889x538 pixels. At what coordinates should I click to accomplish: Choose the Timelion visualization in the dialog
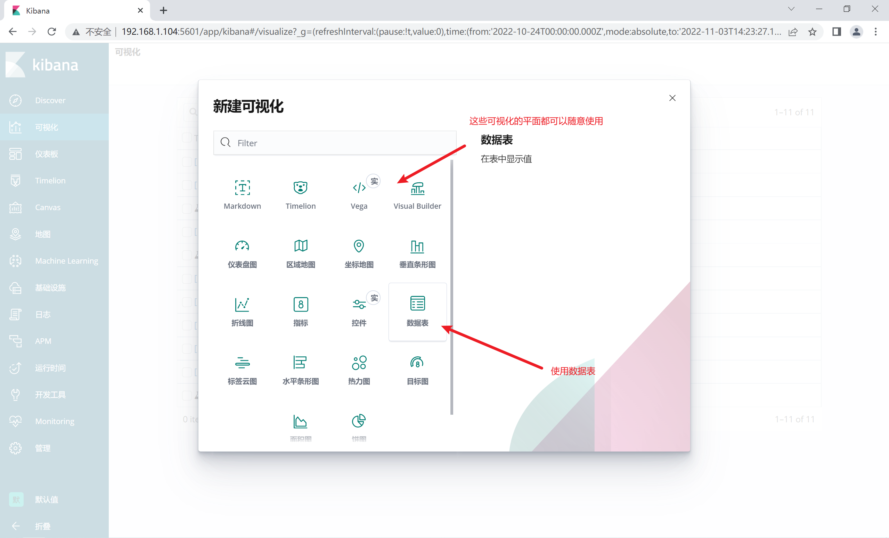(301, 195)
